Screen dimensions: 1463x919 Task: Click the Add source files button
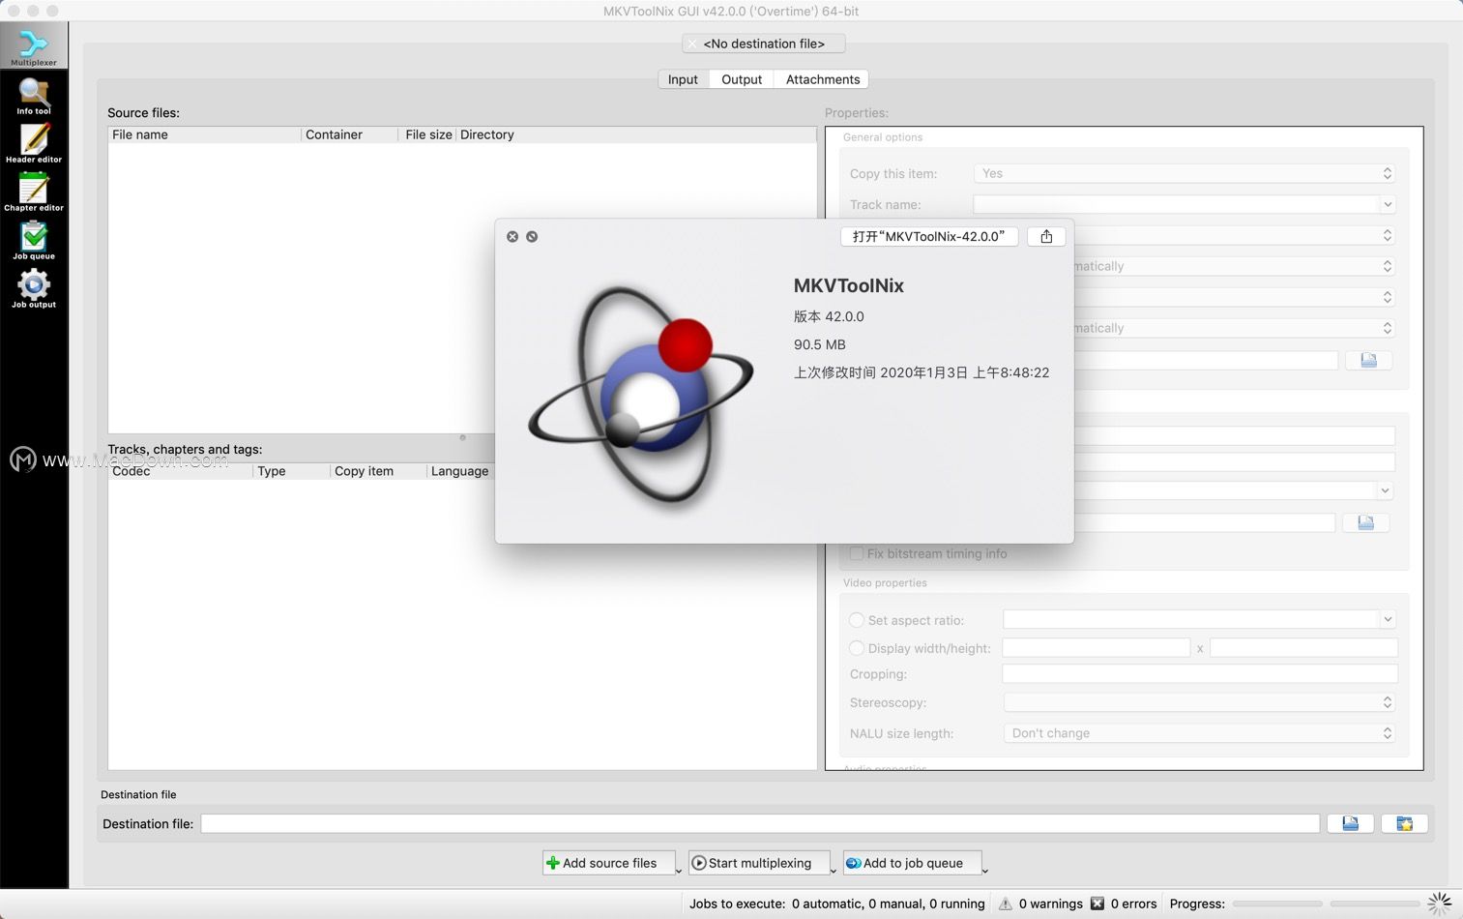(x=608, y=863)
